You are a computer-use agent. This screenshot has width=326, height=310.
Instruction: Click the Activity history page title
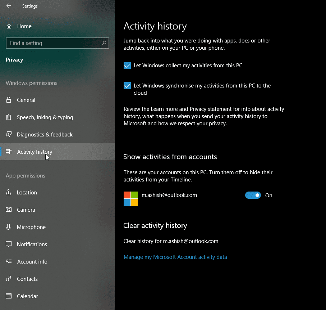point(155,26)
